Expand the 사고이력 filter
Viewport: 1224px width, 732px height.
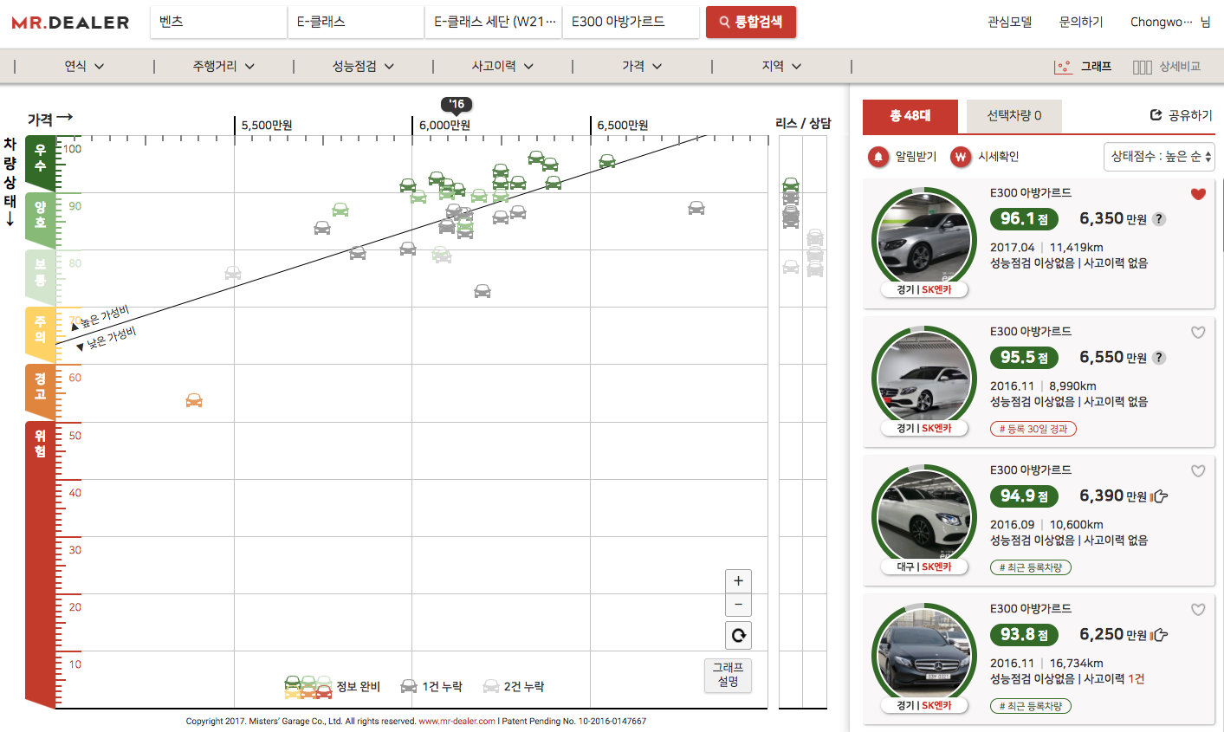click(502, 66)
